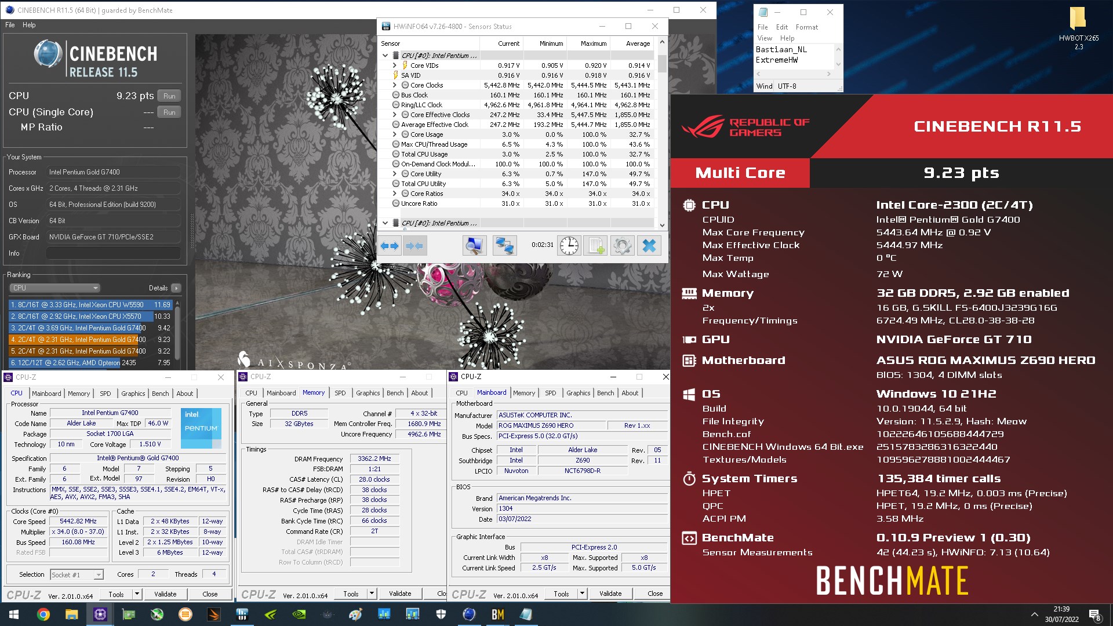Select ranking row AMD Opteron 2435
The width and height of the screenshot is (1113, 626).
[x=90, y=363]
